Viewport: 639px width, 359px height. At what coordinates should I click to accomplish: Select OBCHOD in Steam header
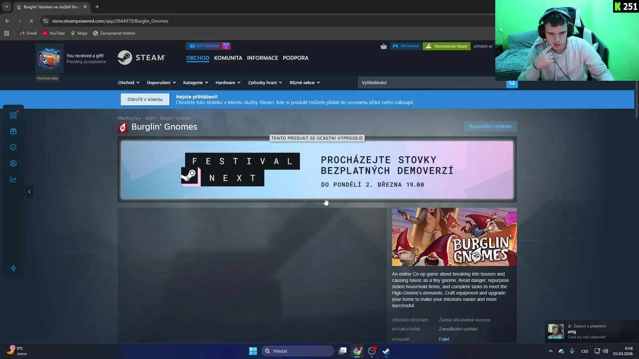click(x=198, y=58)
